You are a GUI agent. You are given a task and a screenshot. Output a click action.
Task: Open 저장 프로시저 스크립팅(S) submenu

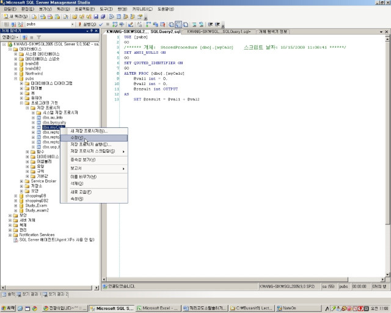(94, 151)
